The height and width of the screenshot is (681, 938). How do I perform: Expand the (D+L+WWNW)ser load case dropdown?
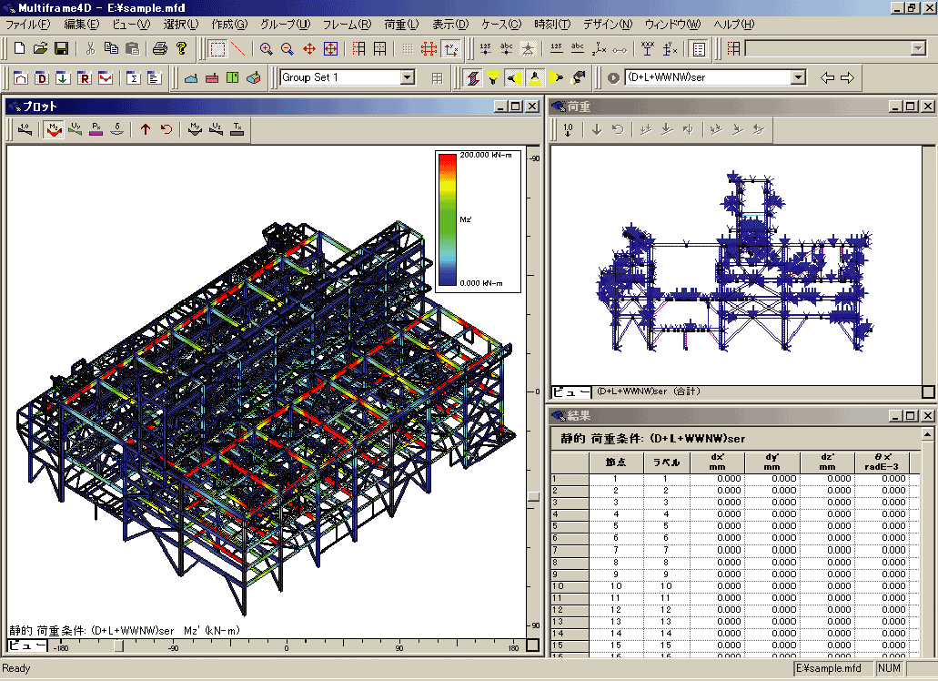click(x=798, y=77)
